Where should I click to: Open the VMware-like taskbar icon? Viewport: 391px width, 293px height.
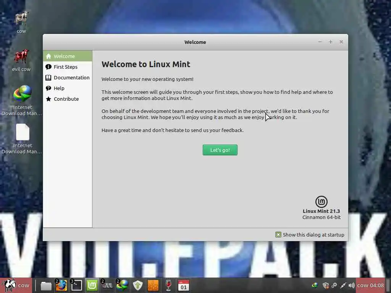(107, 285)
